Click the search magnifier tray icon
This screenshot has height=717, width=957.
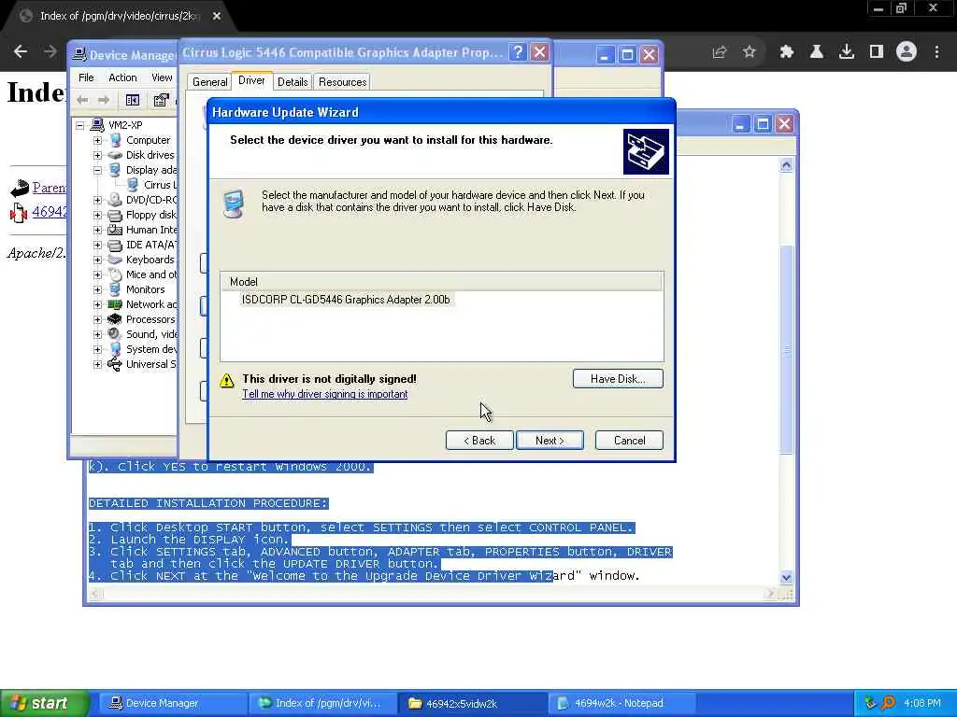pos(889,703)
